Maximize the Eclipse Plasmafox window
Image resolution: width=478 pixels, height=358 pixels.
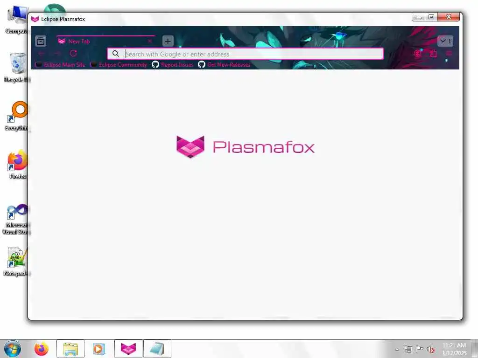(x=431, y=17)
